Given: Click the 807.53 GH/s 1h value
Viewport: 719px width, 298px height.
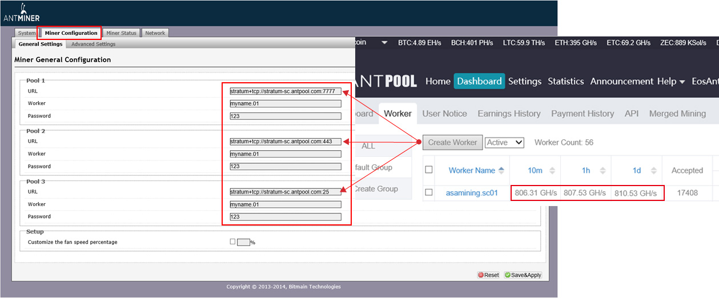Looking at the screenshot, I should pyautogui.click(x=585, y=193).
